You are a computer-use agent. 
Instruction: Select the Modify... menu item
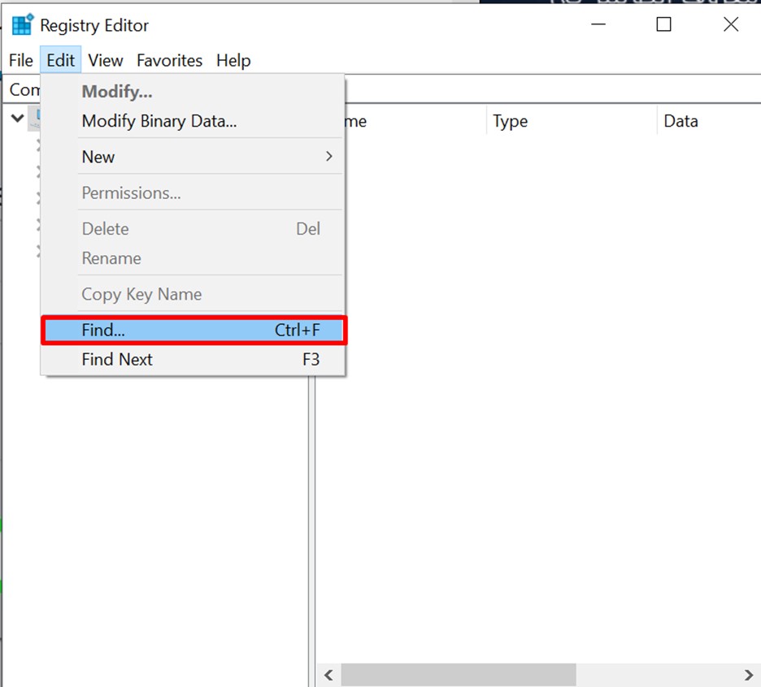click(x=117, y=92)
